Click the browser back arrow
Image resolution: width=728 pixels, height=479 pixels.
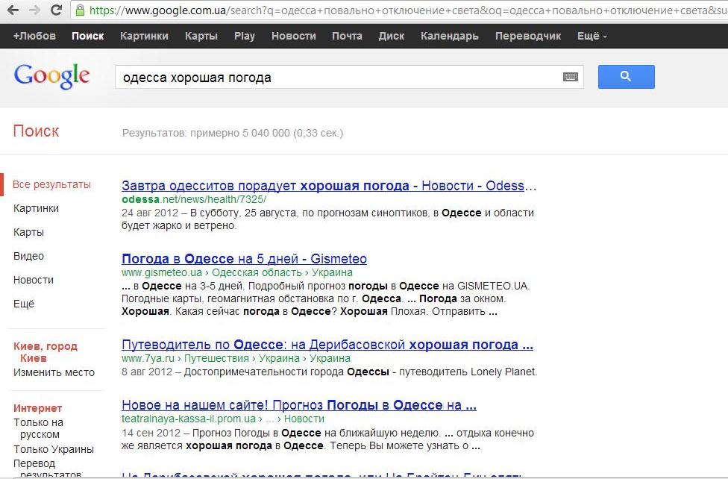click(13, 10)
